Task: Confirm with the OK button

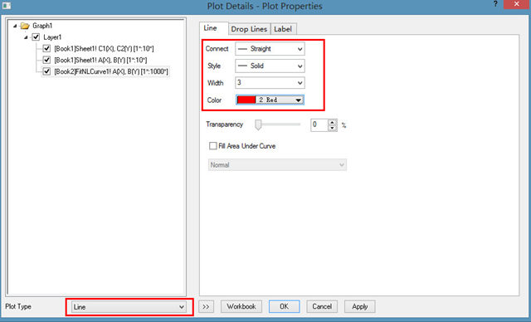Action: coord(284,307)
